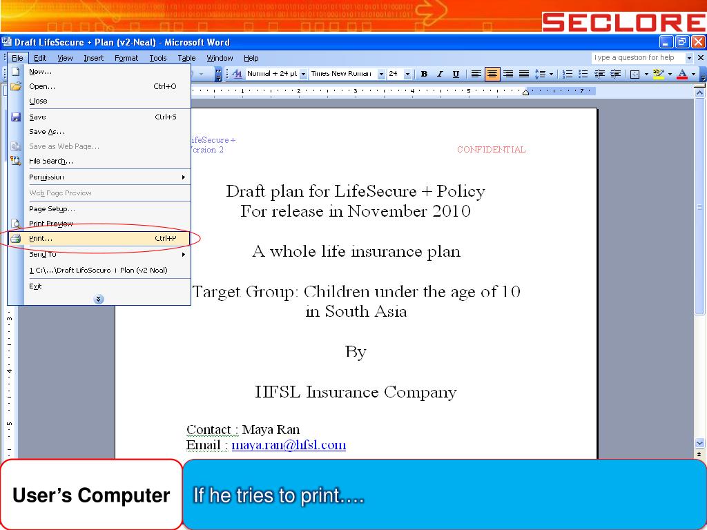Click the Line Spacing icon
Screen dimensions: 707x530
539,74
